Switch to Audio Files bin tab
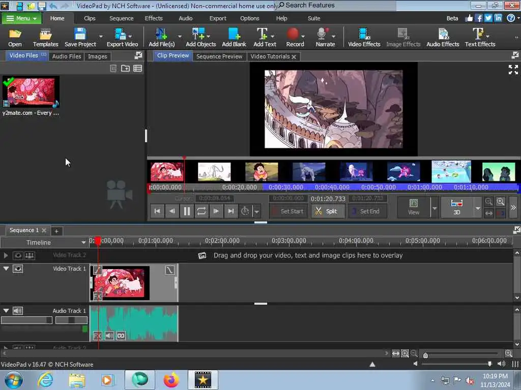521x390 pixels. point(67,56)
